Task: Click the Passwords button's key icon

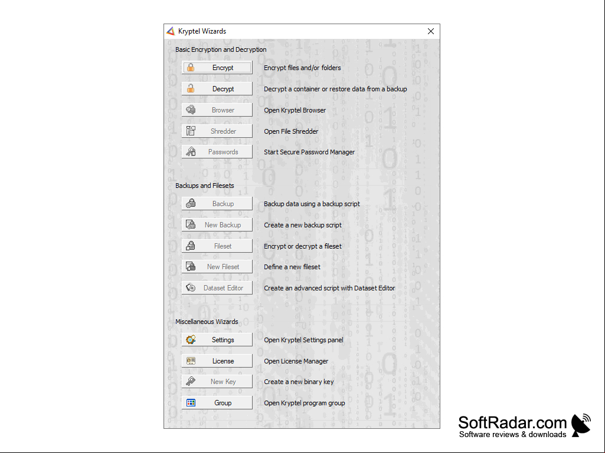Action: click(x=191, y=152)
